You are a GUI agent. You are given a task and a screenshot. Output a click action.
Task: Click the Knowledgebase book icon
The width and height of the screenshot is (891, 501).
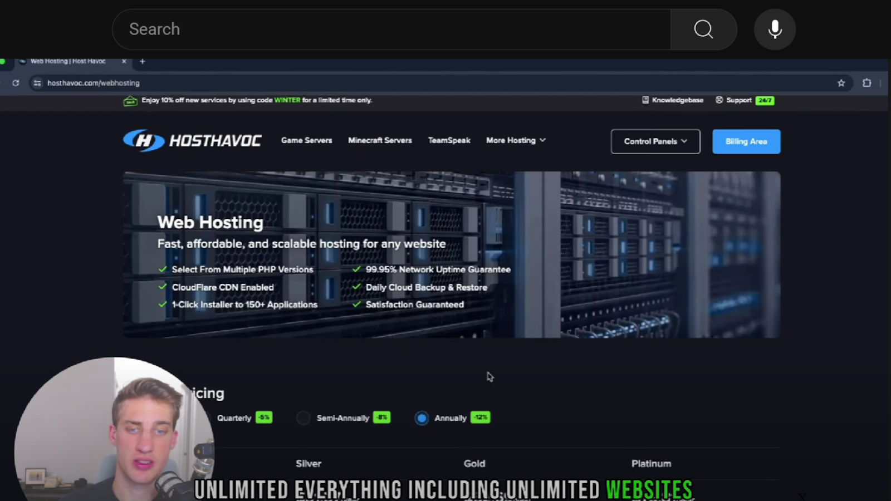(x=645, y=100)
